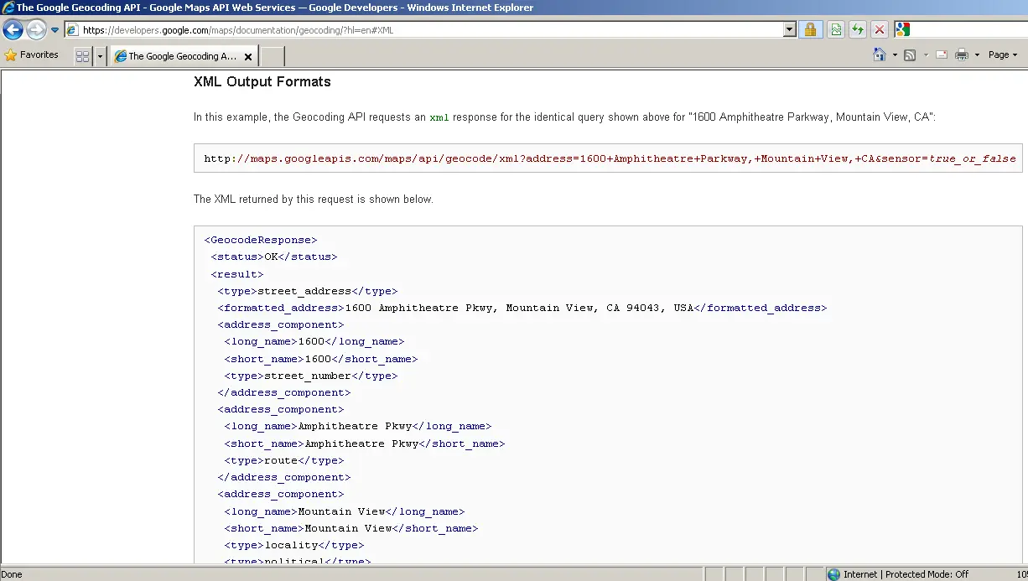1028x581 pixels.
Task: Select the URL in the address bar
Action: tap(238, 30)
